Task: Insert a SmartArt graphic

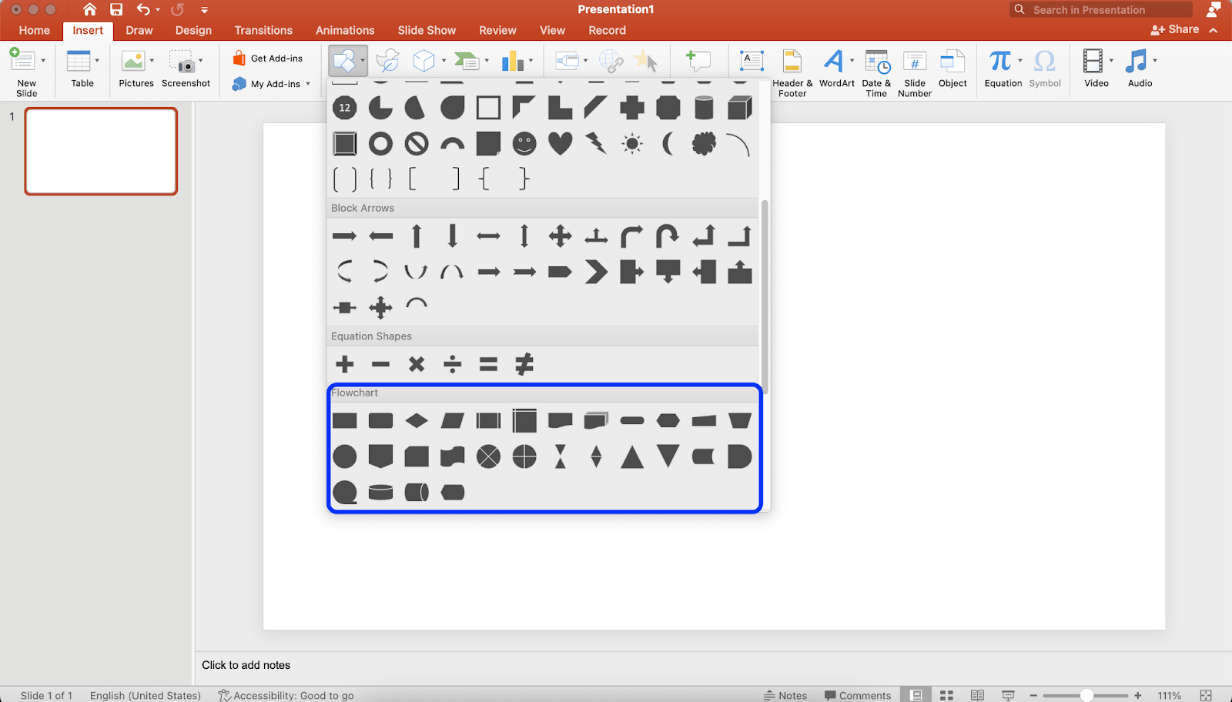Action: (x=467, y=61)
